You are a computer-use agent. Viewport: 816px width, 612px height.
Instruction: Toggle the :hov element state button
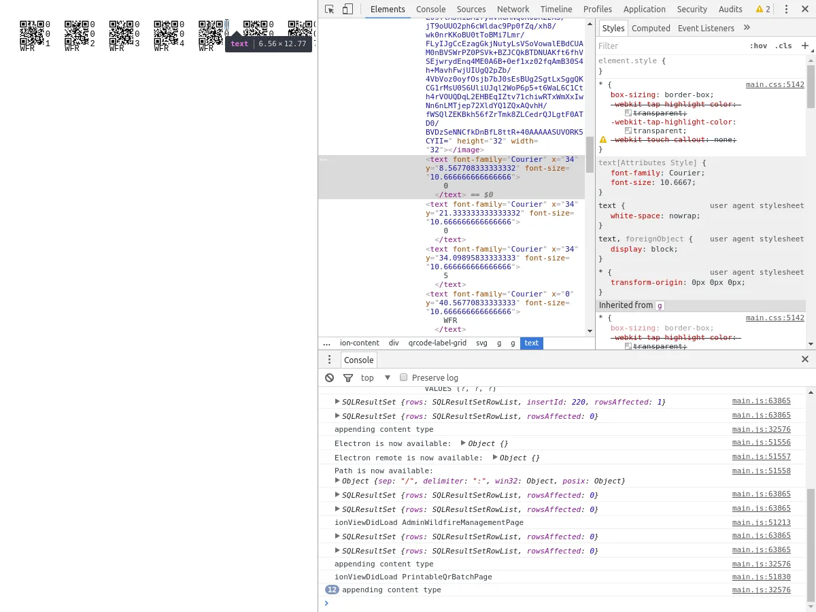[758, 46]
